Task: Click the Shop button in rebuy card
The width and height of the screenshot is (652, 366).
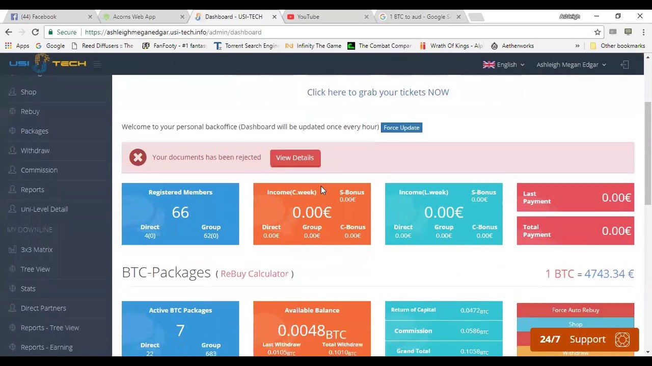Action: [x=576, y=324]
